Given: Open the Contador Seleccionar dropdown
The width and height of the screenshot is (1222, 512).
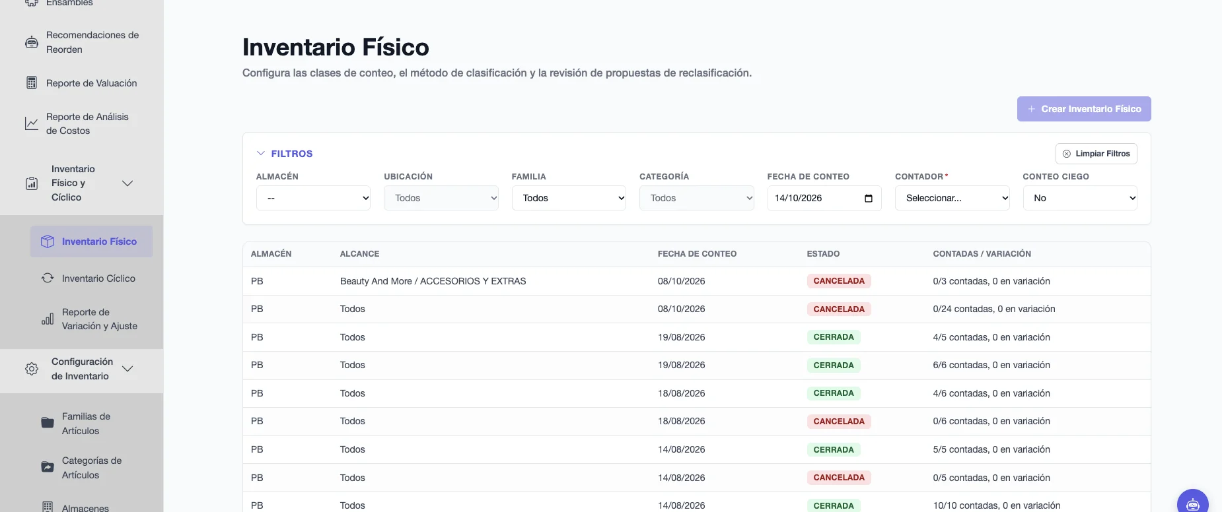Looking at the screenshot, I should point(952,198).
